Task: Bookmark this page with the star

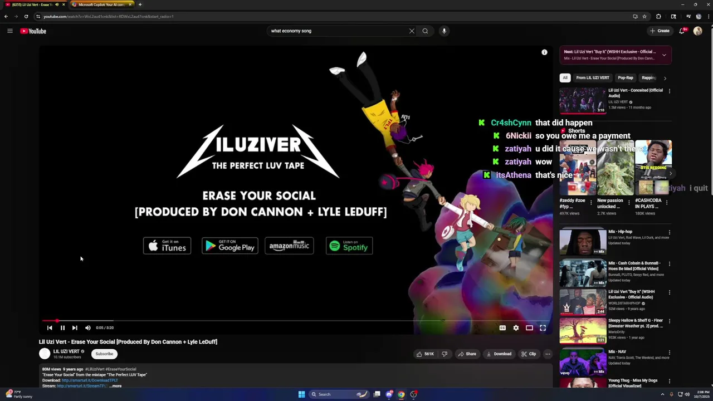Action: 644,17
